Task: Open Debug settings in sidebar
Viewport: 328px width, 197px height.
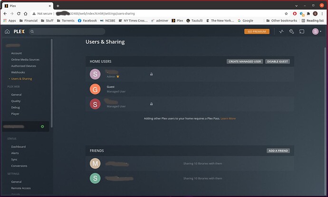Action: [16, 107]
